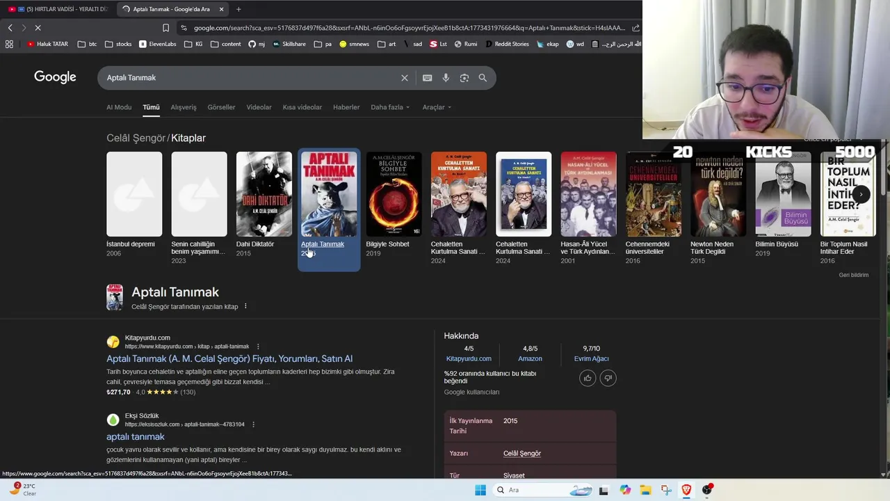Image resolution: width=890 pixels, height=501 pixels.
Task: Clear the search query with X
Action: click(x=405, y=78)
